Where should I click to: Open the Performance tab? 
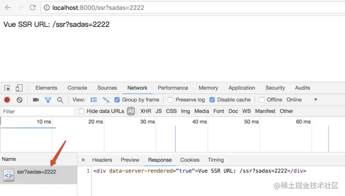173,88
